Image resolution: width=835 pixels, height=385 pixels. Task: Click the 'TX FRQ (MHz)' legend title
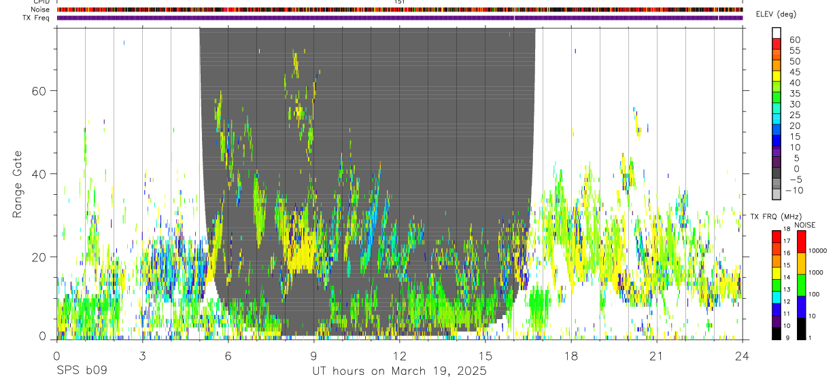coord(777,217)
